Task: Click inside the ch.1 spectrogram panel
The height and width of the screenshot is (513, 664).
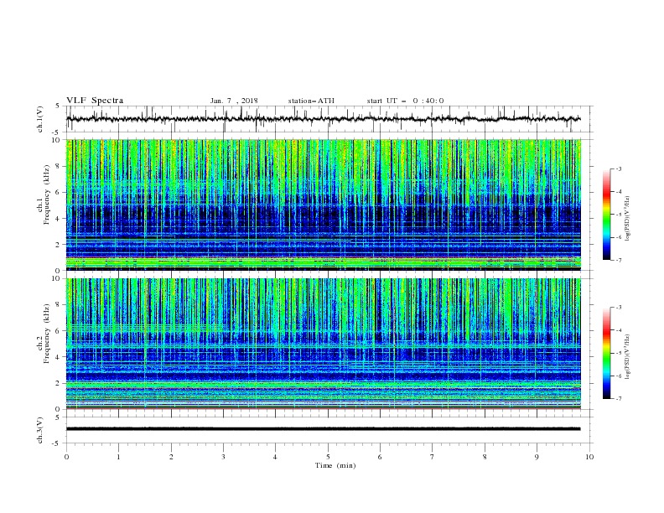Action: [323, 205]
